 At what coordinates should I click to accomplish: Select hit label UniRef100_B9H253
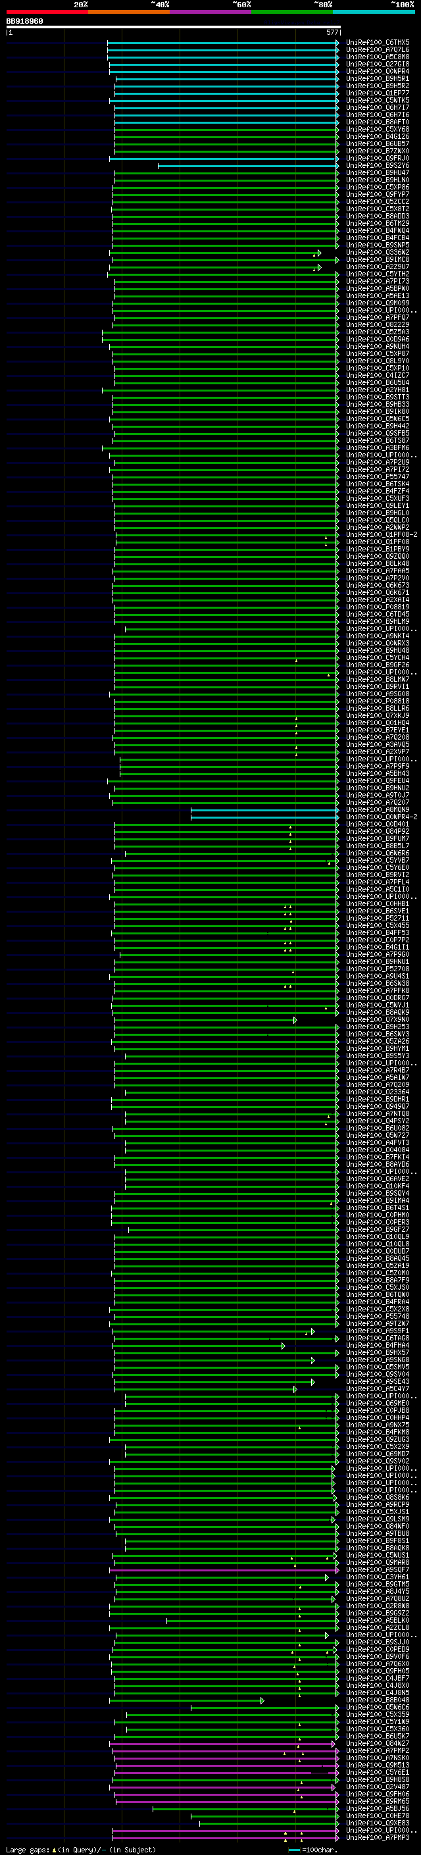tap(378, 1028)
